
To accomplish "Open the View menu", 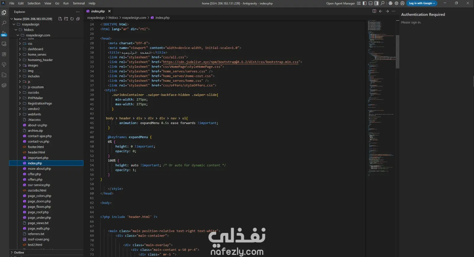I will (x=48, y=3).
